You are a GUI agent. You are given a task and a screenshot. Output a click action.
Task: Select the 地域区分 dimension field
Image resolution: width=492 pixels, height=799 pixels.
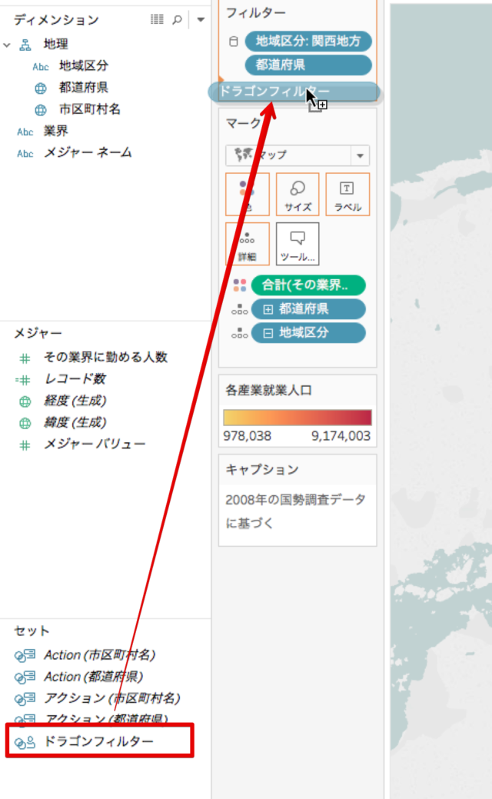tap(84, 65)
